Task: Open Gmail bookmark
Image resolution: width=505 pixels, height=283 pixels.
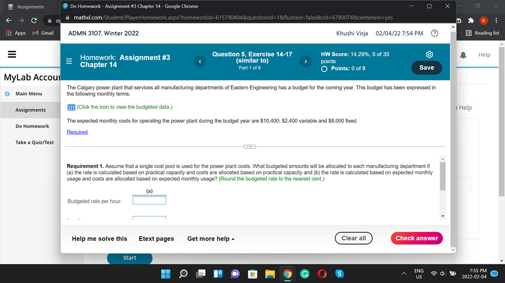Action: (x=43, y=33)
